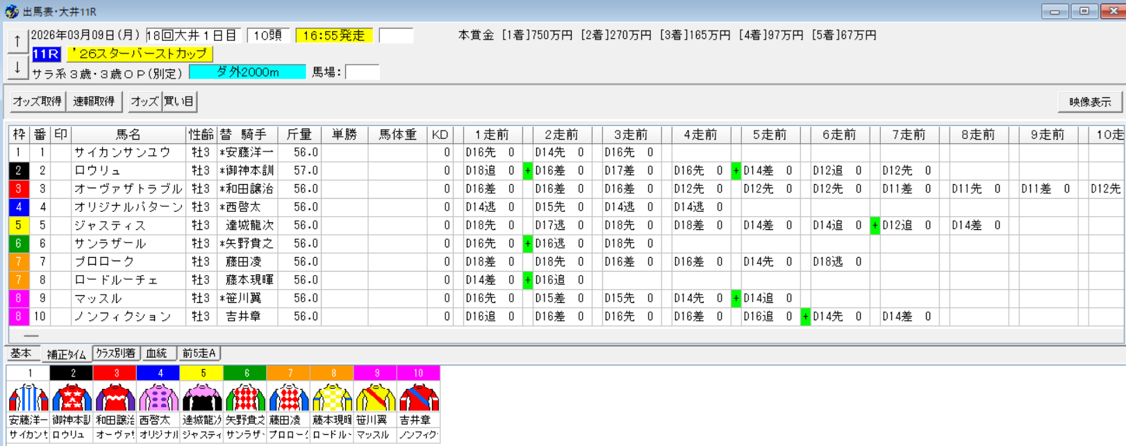Viewport: 1126px width, 446px height.
Task: Switch to 基本 tab
Action: (21, 353)
